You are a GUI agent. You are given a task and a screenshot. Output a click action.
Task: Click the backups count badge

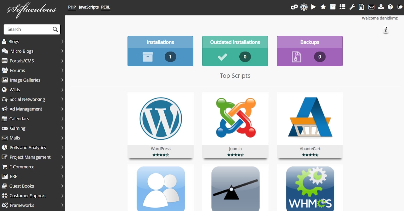click(x=320, y=57)
